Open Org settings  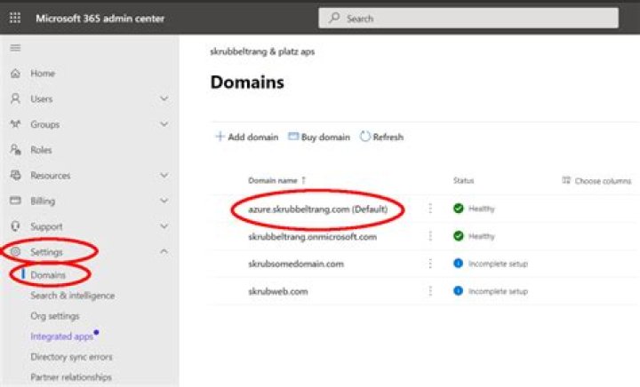[x=55, y=316]
